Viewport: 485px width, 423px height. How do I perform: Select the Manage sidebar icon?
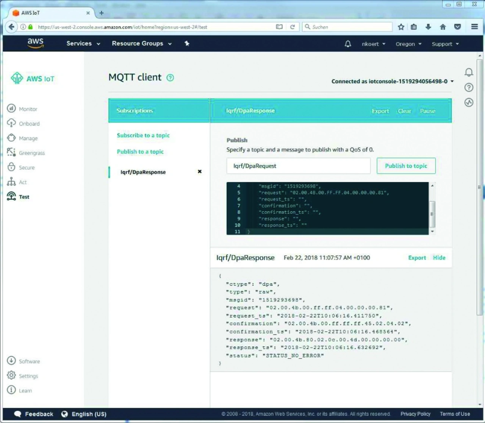coord(11,138)
